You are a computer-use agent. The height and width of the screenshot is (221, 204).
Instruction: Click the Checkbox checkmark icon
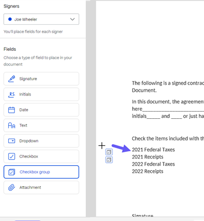[x=12, y=156]
